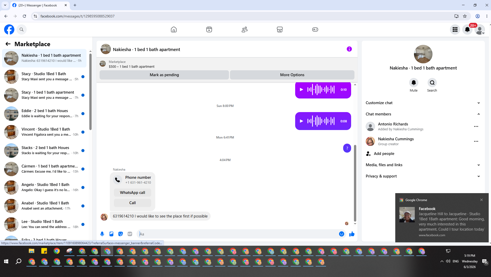Open the Facebook search icon

click(x=22, y=29)
